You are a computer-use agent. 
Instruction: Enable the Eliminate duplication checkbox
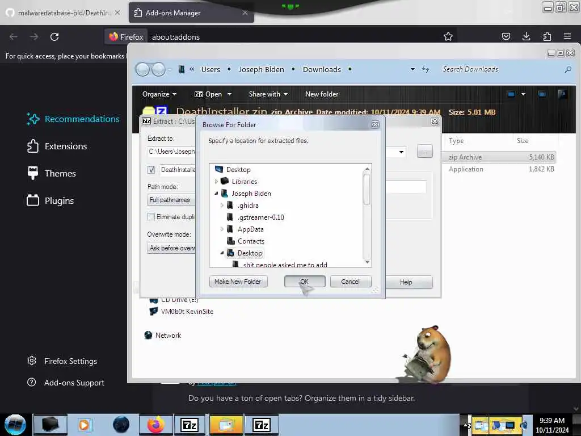[x=151, y=217]
